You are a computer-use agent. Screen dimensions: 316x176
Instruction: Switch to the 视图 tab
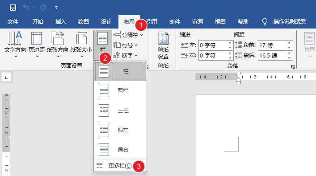click(220, 21)
